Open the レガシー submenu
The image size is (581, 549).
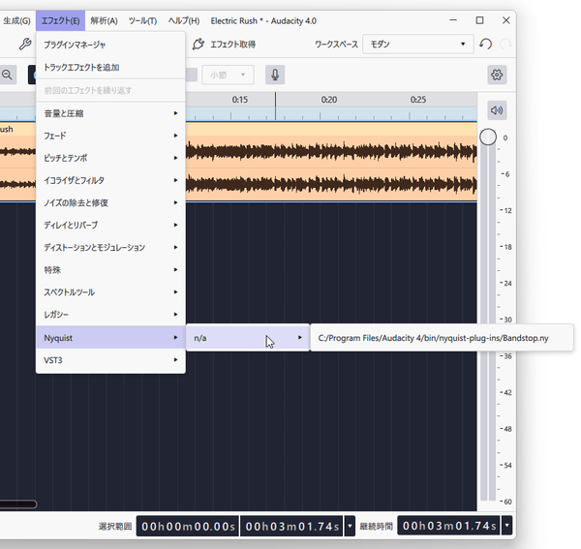[x=110, y=315]
